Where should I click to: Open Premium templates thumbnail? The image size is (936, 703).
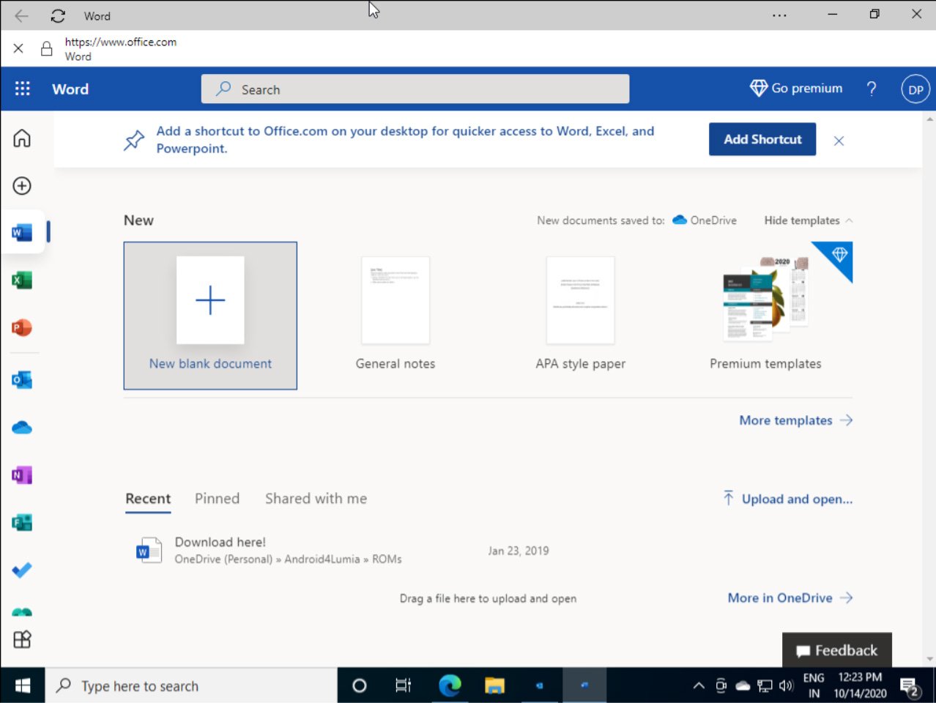click(765, 316)
